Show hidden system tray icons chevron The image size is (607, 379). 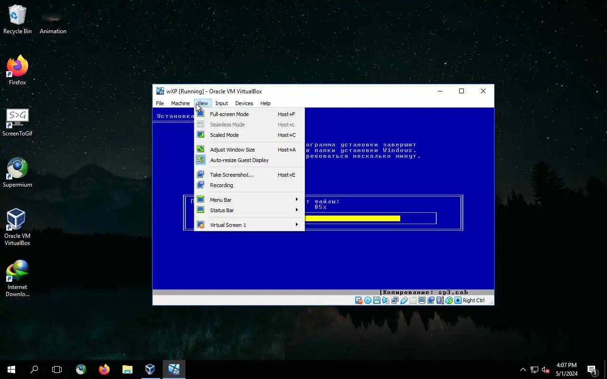(x=523, y=370)
